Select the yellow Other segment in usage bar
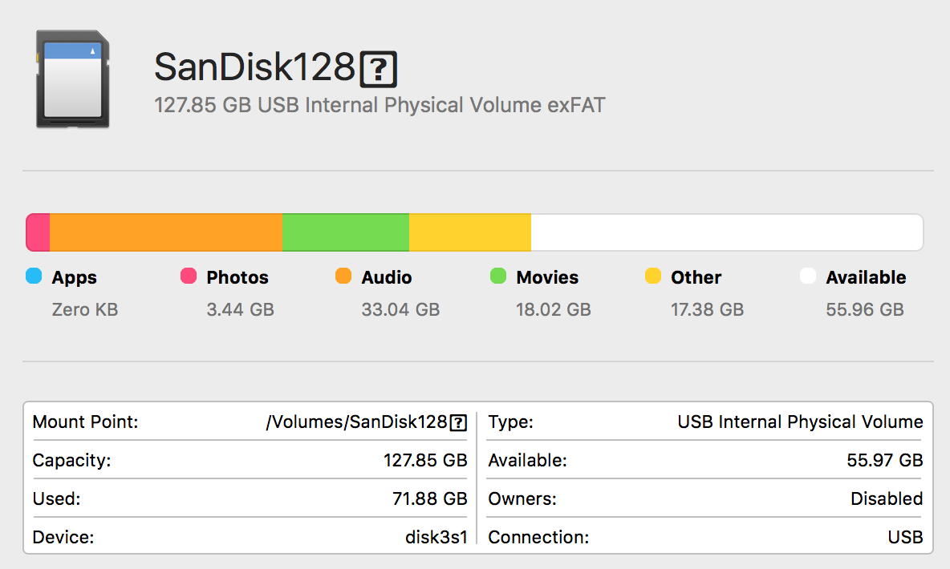The width and height of the screenshot is (950, 569). click(x=470, y=232)
